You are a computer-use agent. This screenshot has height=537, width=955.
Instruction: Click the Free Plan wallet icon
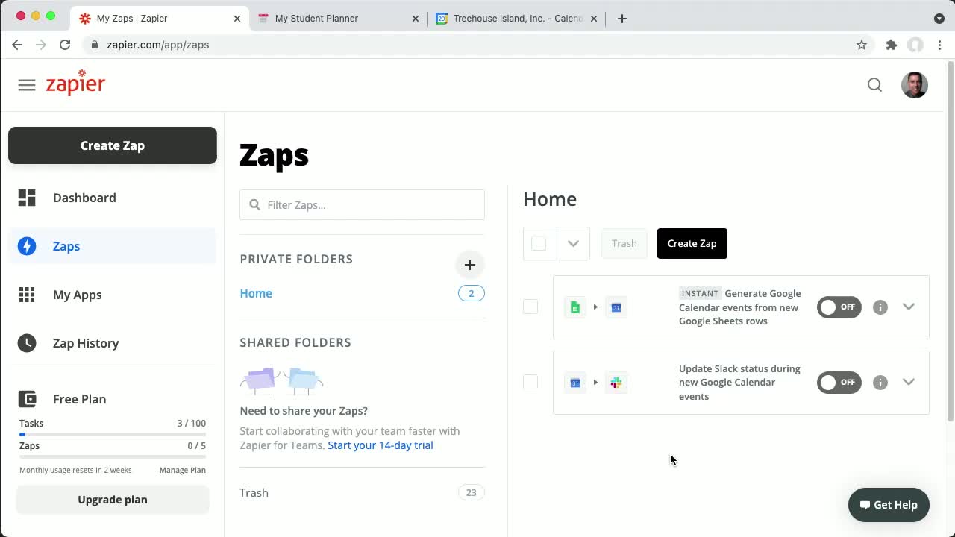point(27,399)
